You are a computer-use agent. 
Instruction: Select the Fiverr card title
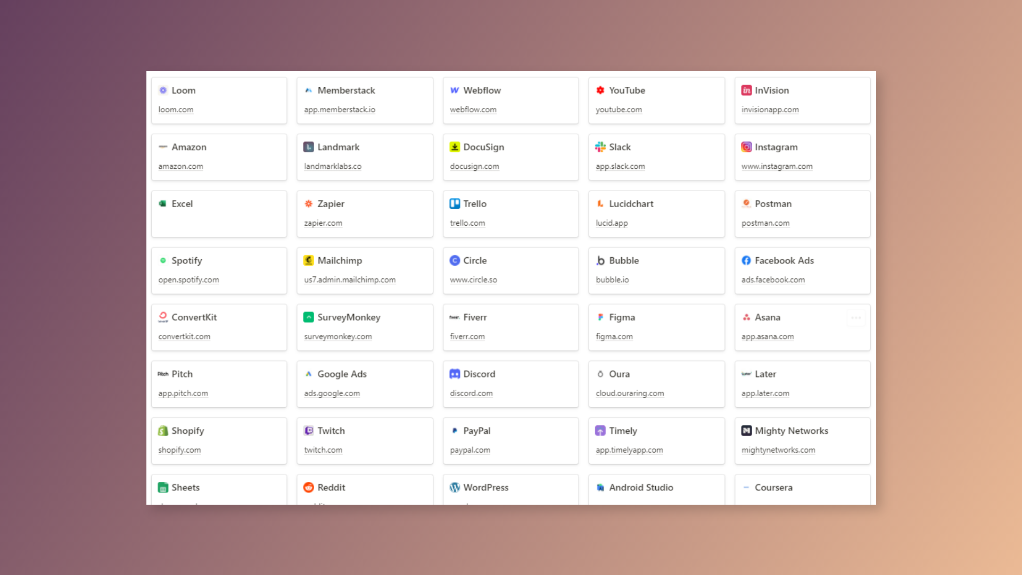tap(475, 317)
